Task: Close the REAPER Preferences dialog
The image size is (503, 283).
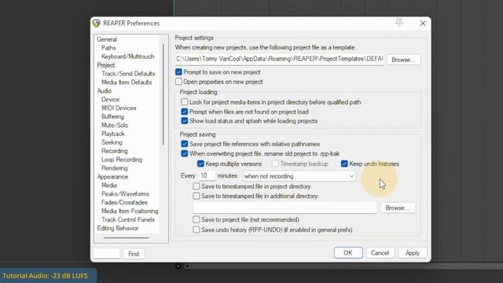Action: [423, 23]
